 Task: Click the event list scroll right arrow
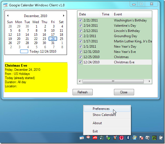(x=149, y=81)
